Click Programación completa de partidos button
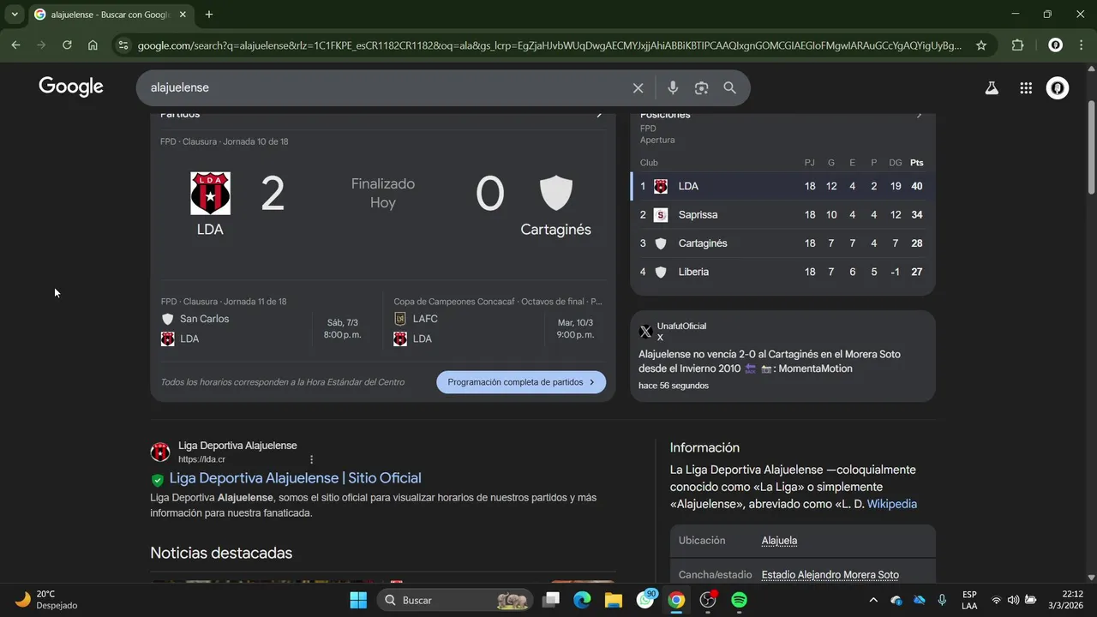 coord(521,382)
